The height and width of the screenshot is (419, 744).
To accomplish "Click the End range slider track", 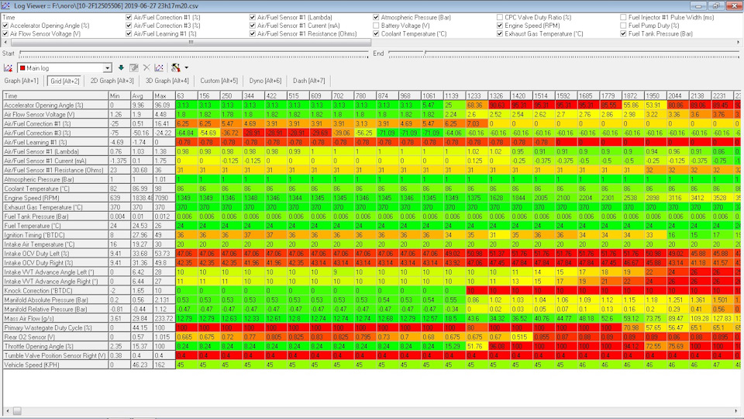I will [563, 54].
